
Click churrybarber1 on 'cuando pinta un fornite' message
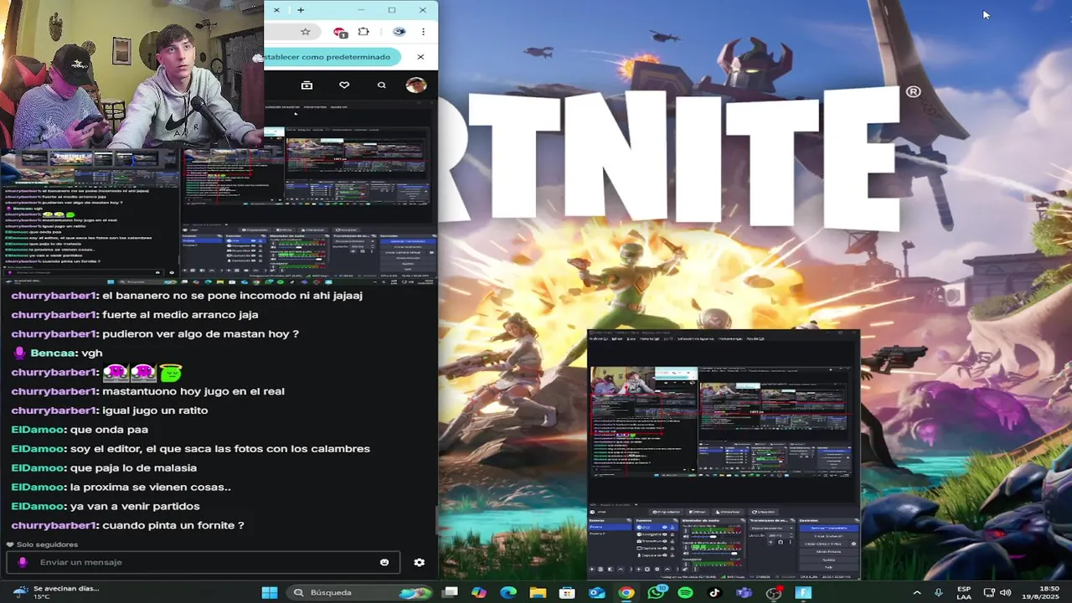point(54,526)
